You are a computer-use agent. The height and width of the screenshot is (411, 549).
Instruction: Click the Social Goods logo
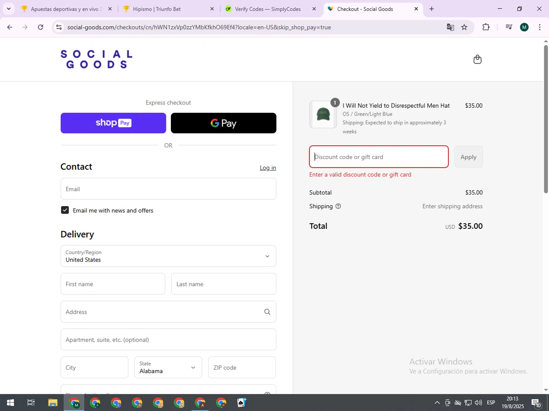tap(96, 59)
